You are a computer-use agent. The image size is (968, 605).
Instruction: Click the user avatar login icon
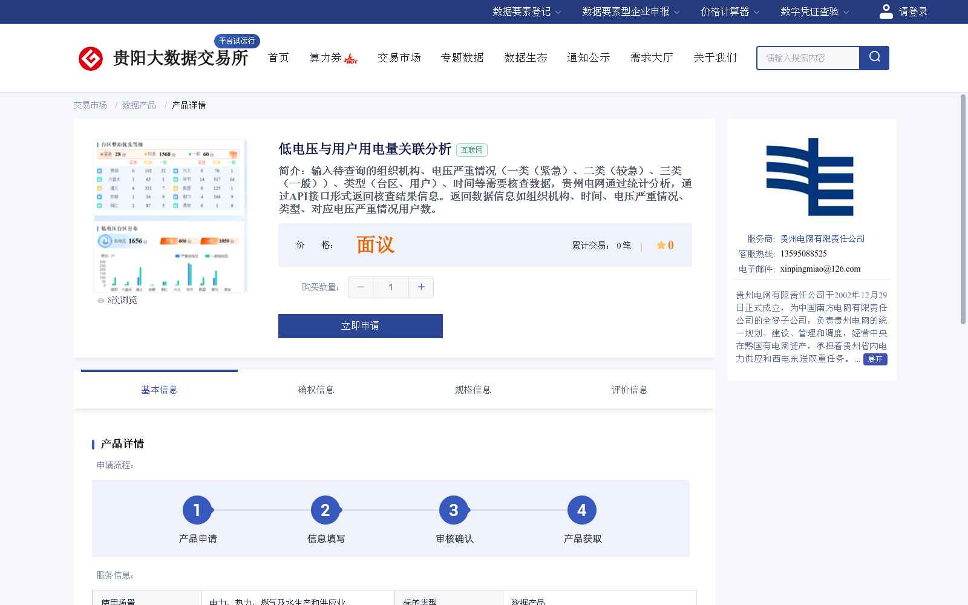tap(886, 11)
